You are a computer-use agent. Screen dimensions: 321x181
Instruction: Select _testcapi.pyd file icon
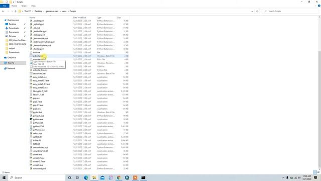click(31, 35)
